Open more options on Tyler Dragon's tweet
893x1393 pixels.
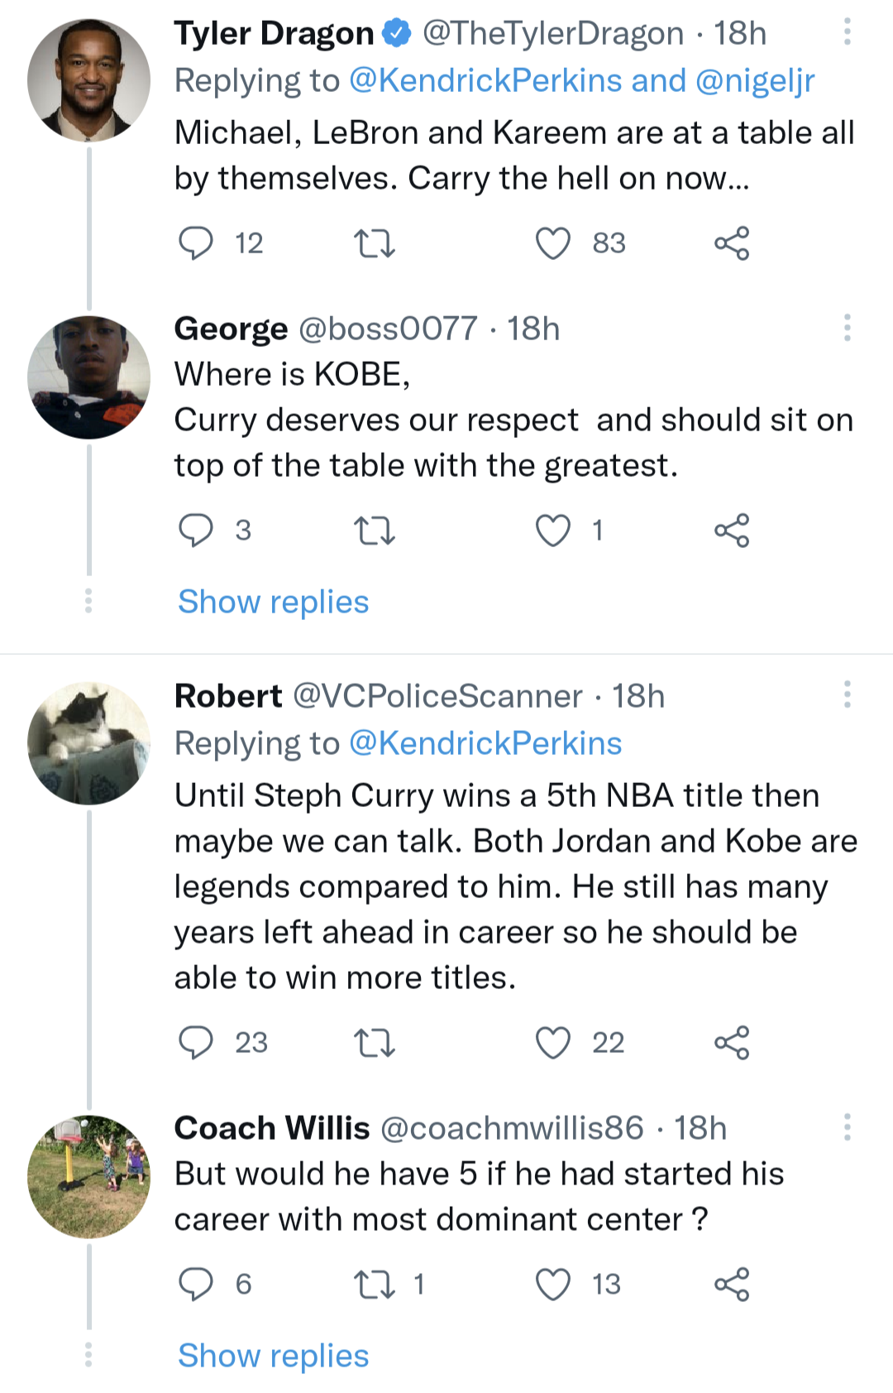847,32
